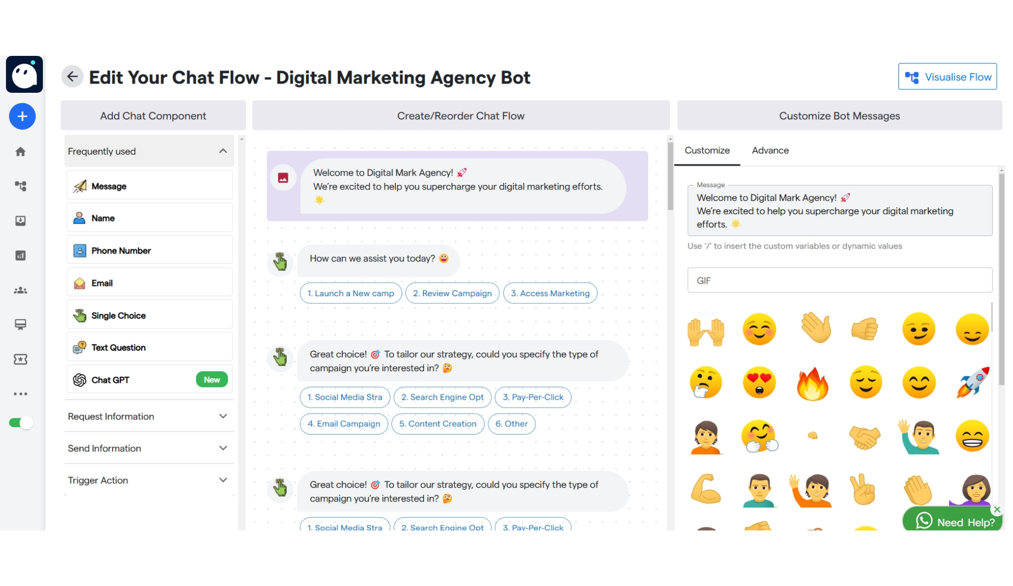Click the Message text box in customize panel
1013x586 pixels.
tap(839, 211)
